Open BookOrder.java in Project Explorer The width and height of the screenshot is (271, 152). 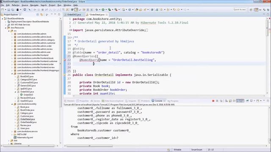click(27, 110)
